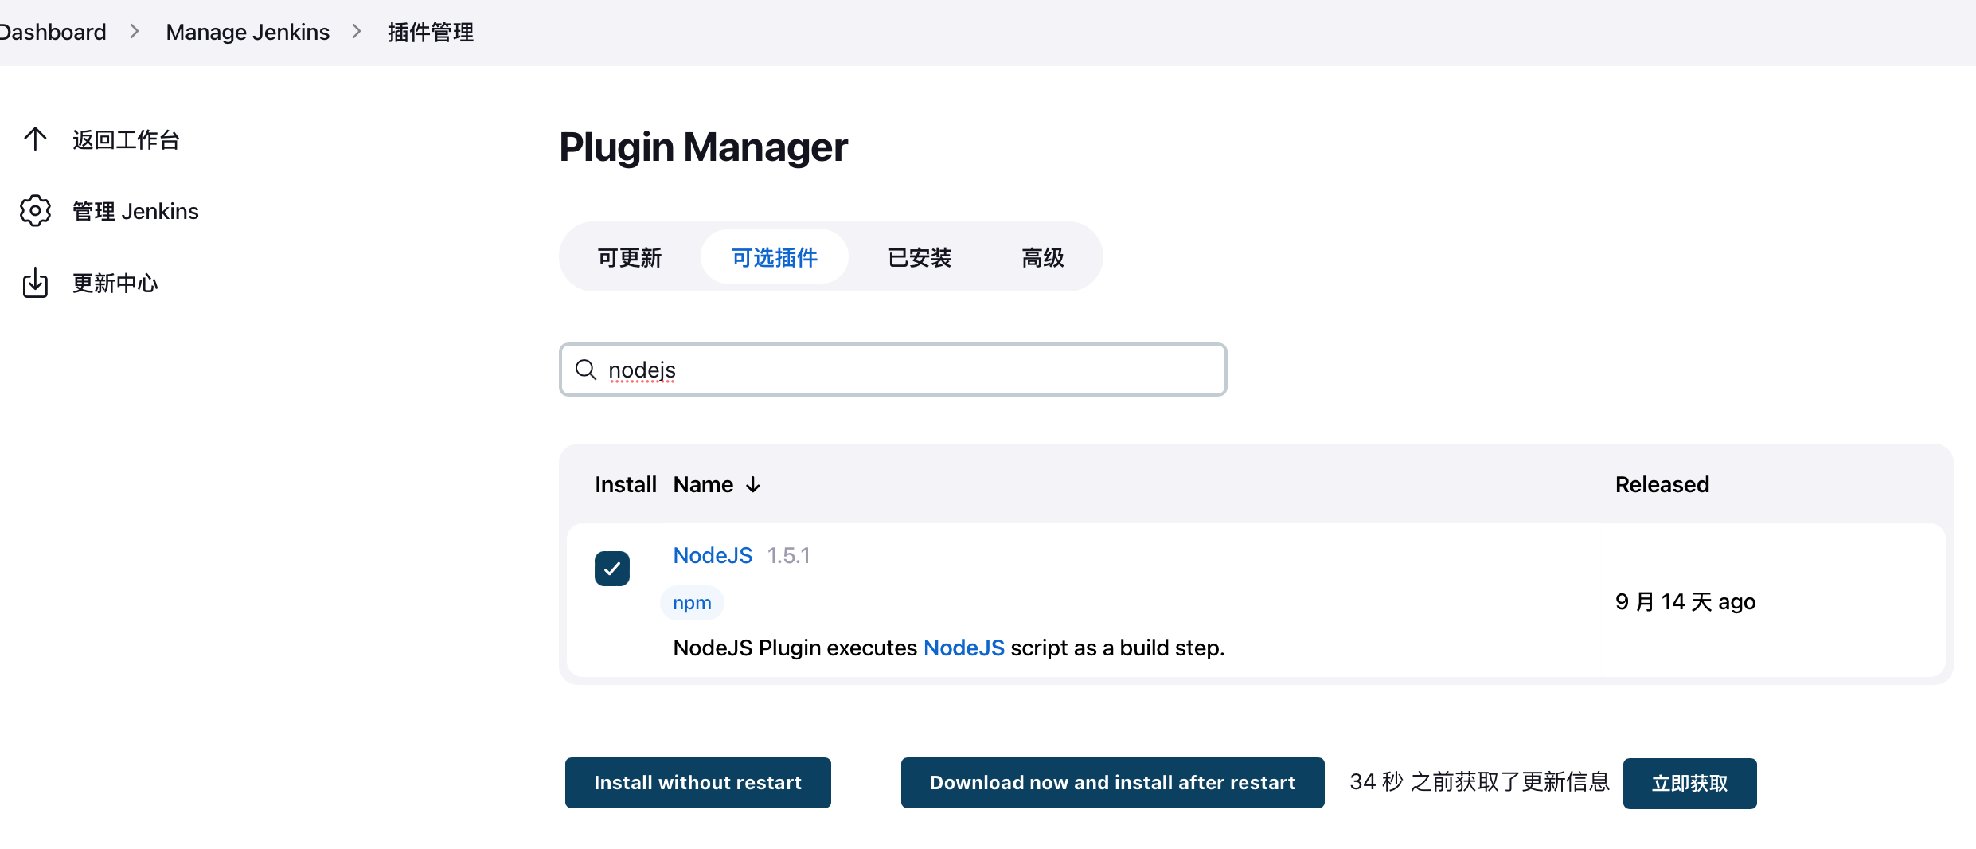Switch to the 可更新 tab
Screen dimensions: 1976x849
[x=630, y=257]
